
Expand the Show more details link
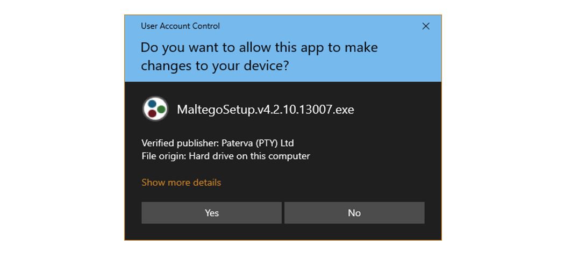[181, 182]
